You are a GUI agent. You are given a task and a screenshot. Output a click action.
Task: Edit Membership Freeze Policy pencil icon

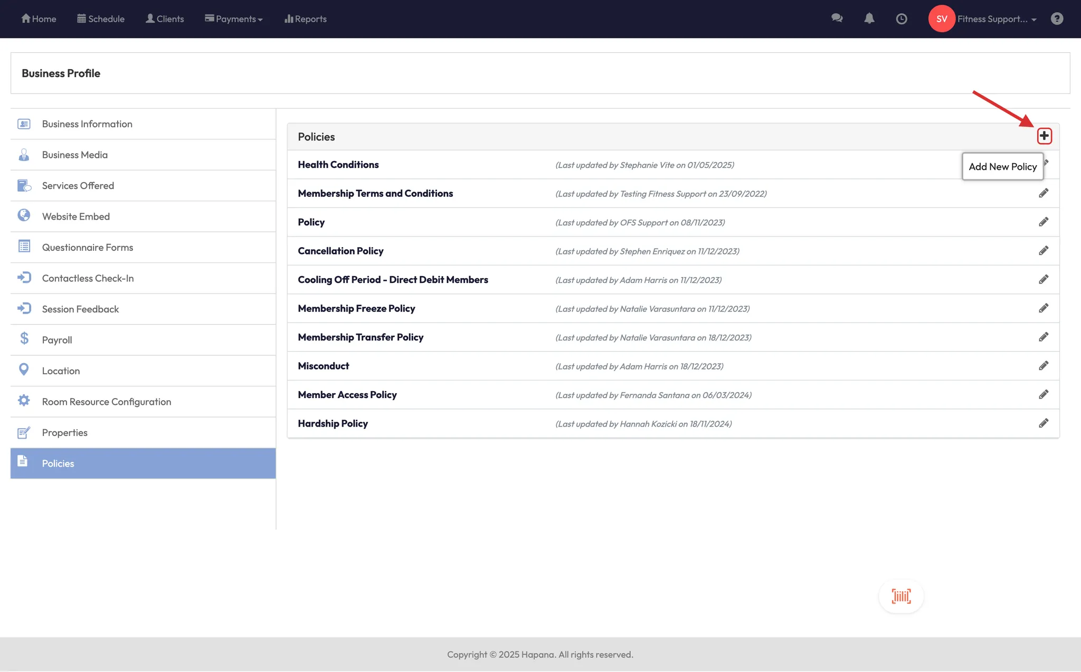point(1044,308)
